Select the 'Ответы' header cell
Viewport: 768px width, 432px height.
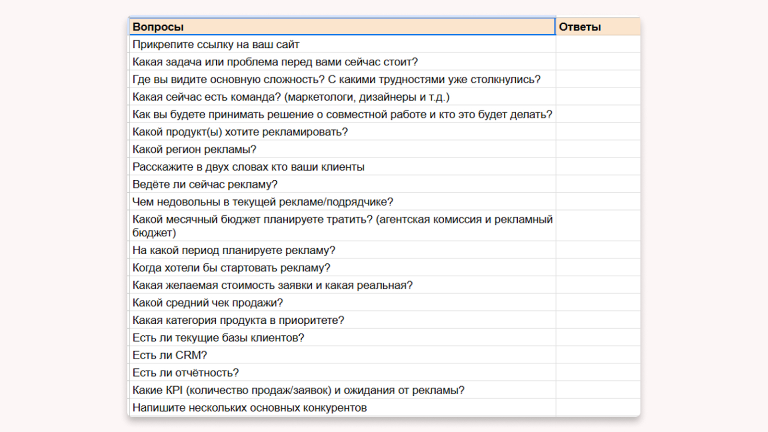click(x=597, y=27)
